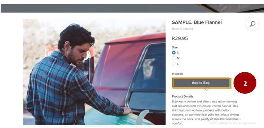Click the Product Details heading
Viewport: 264px width, 128px height.
tap(183, 97)
